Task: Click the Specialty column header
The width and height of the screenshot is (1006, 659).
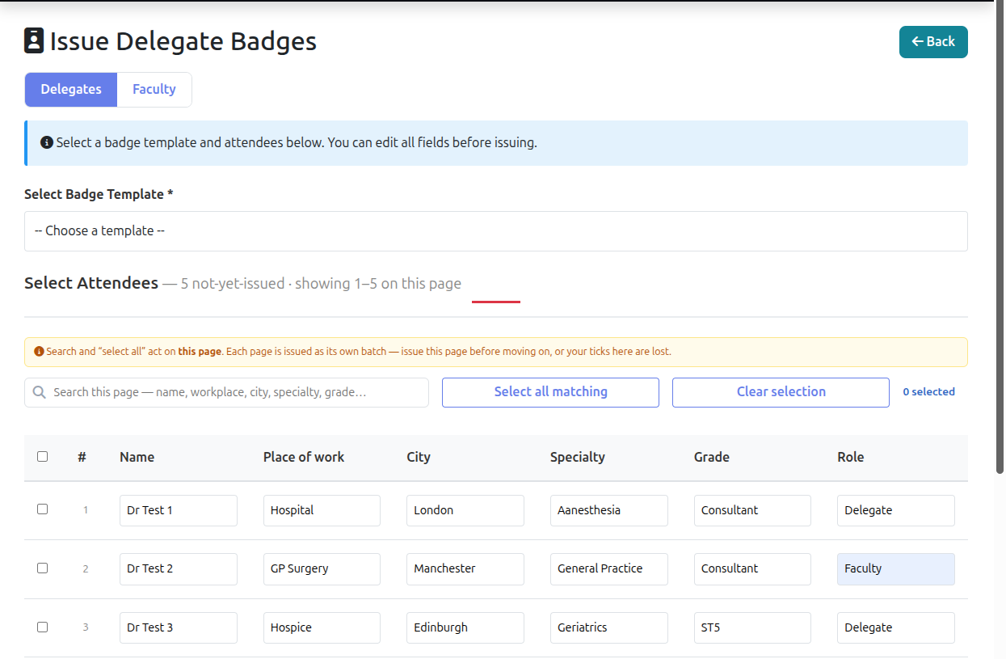Action: pos(577,458)
